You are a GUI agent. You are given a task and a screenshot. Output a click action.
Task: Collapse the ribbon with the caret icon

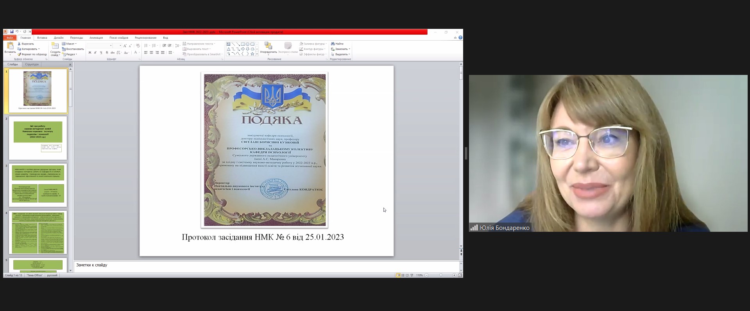pyautogui.click(x=455, y=38)
